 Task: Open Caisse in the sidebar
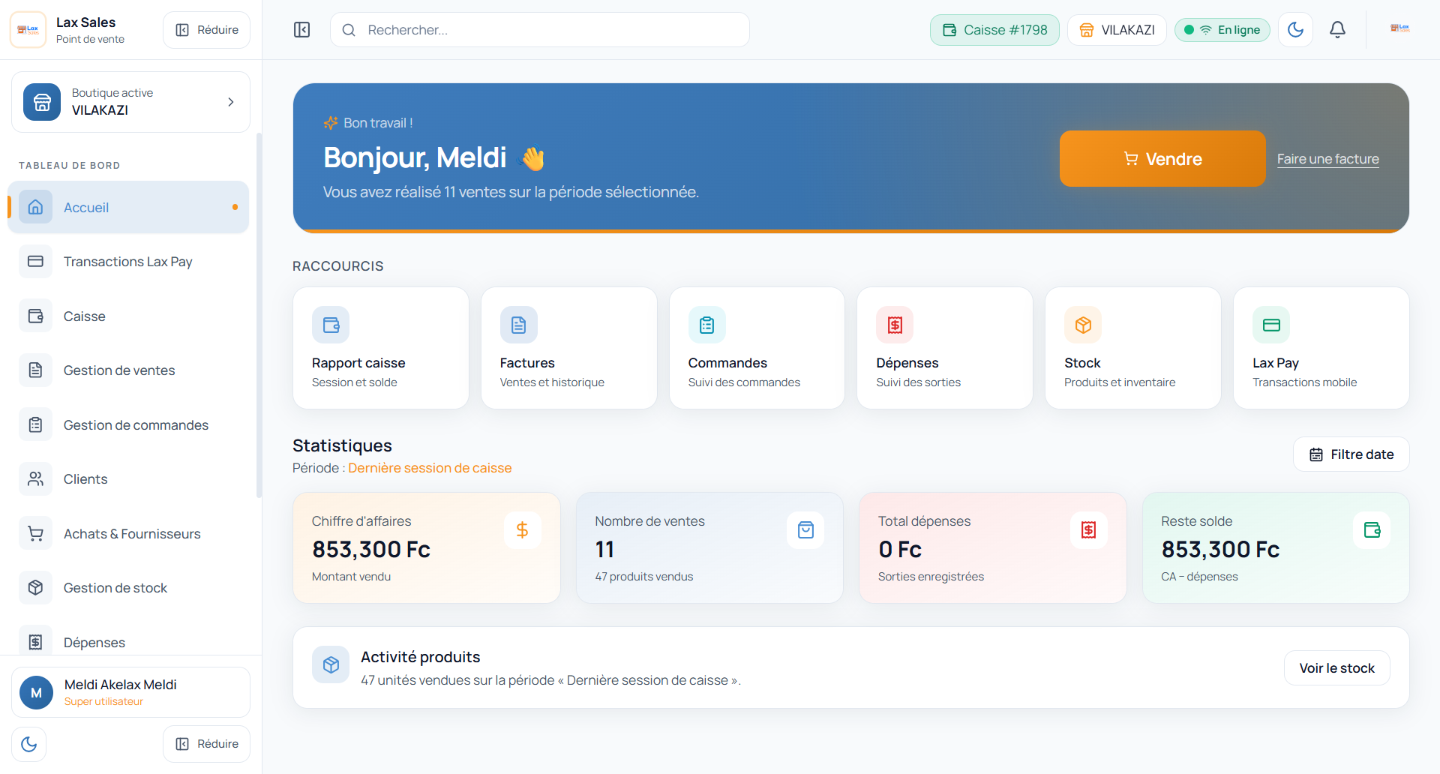tap(128, 316)
